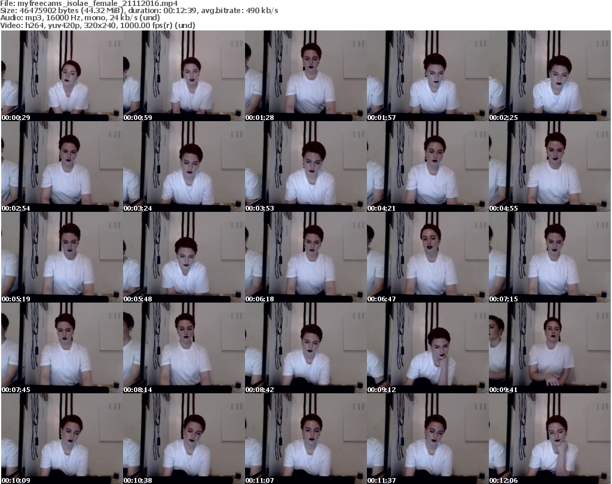Click the Audio line showing mp3 16000 Hz
This screenshot has width=612, height=484.
pyautogui.click(x=80, y=18)
